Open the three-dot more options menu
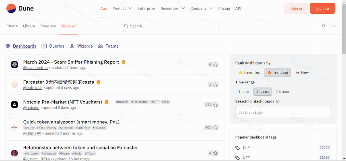The width and height of the screenshot is (346, 161). tap(333, 26)
